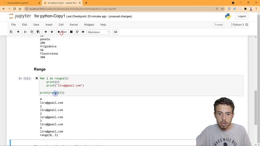260x146 pixels.
Task: Interrupt the kernel stop icon
Action: 71,32
